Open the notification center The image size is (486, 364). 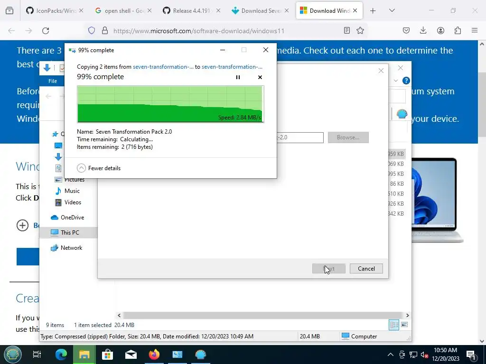tap(471, 355)
